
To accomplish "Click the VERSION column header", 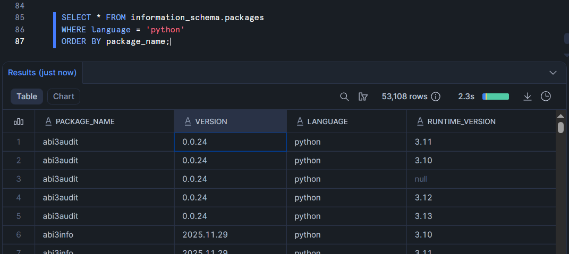I will coord(211,121).
